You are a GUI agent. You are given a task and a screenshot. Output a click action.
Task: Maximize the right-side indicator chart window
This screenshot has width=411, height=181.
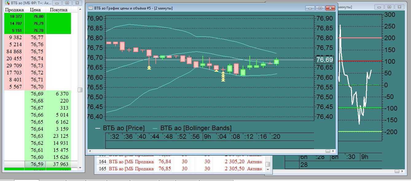point(389,6)
